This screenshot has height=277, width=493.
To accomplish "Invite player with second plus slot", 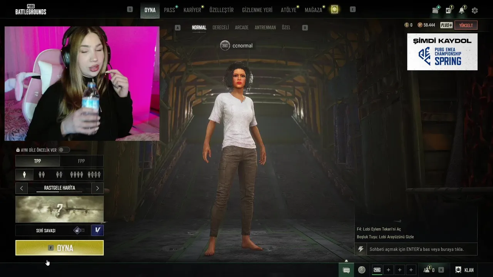I will coord(400,270).
